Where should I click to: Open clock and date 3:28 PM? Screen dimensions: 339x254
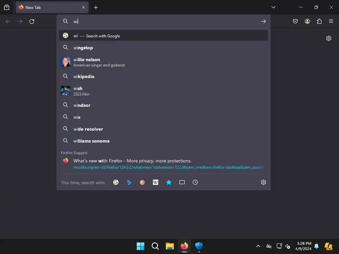pyautogui.click(x=304, y=246)
